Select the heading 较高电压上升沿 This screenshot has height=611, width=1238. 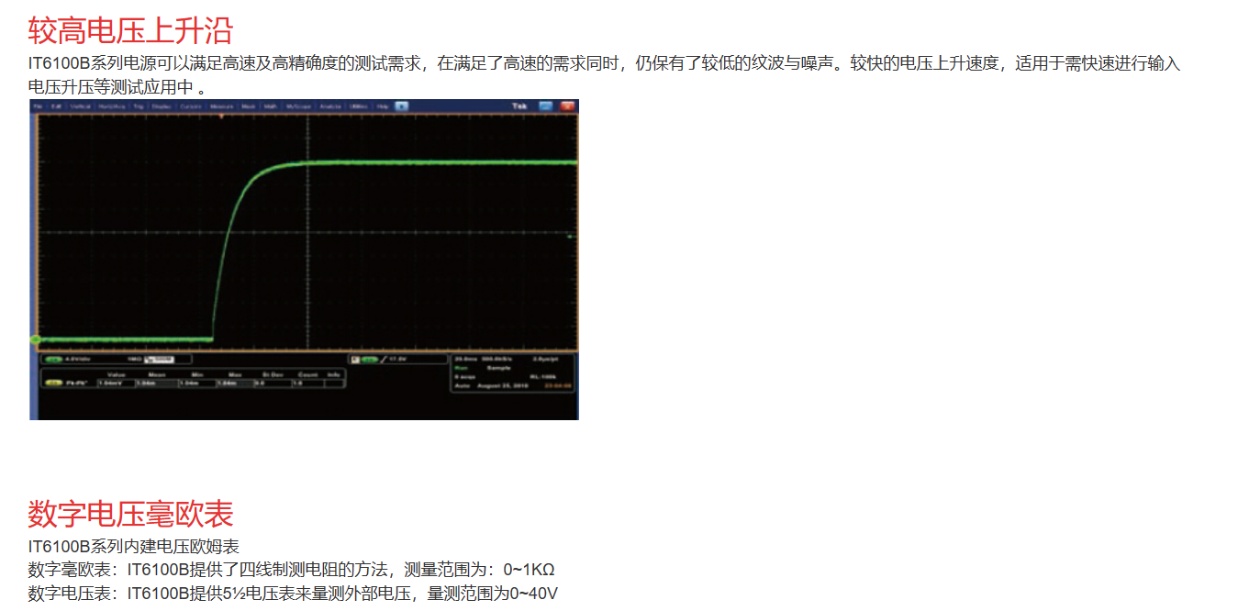[x=130, y=30]
